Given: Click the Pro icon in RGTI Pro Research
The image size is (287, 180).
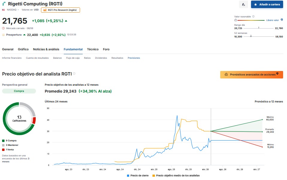Looking at the screenshot, I should point(45,10).
